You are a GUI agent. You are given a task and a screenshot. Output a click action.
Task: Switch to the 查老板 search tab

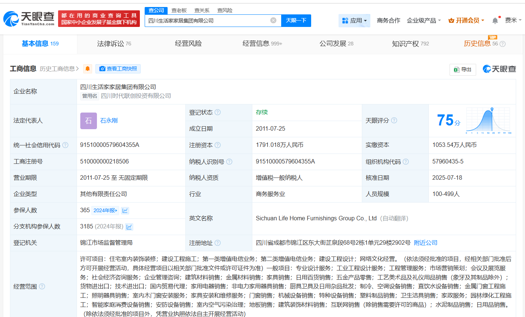click(x=179, y=10)
